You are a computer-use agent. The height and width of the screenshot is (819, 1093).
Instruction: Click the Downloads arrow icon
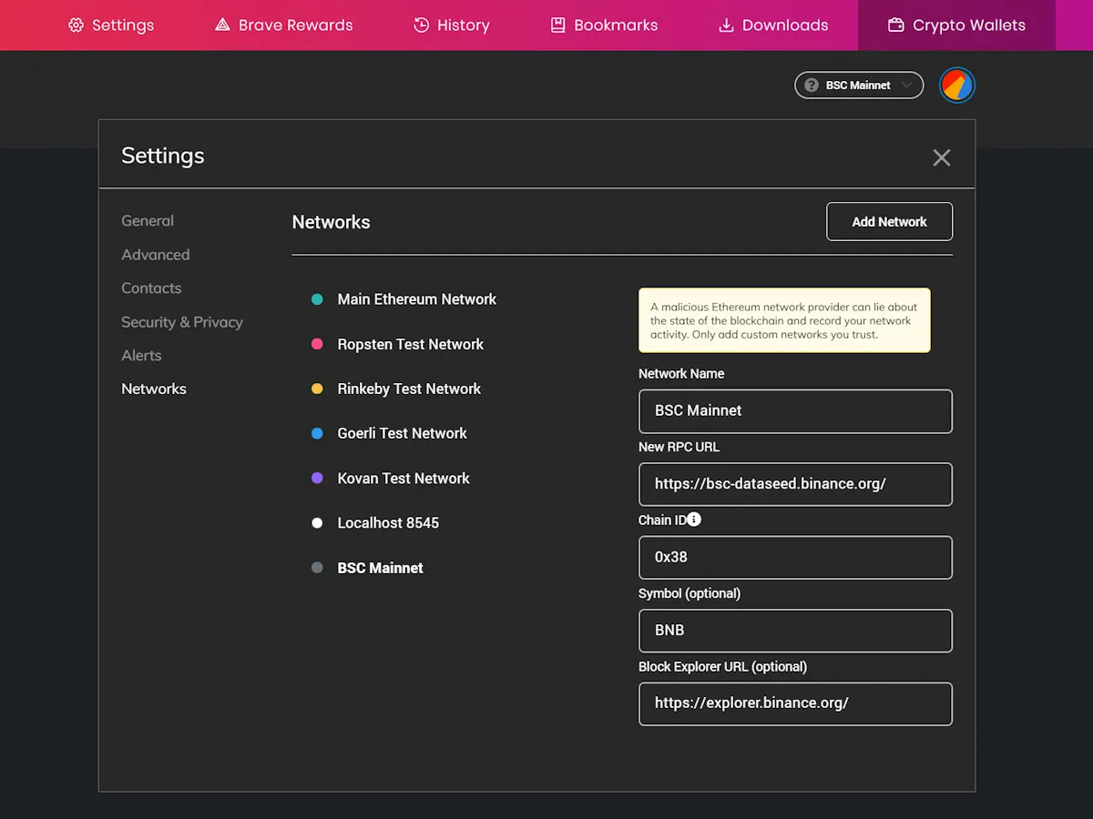click(726, 25)
